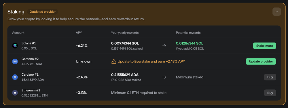This screenshot has height=108, width=288.
Task: Click the Staking section title
Action: [16, 12]
